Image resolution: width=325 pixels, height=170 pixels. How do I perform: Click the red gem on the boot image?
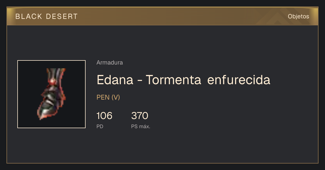tap(51, 81)
